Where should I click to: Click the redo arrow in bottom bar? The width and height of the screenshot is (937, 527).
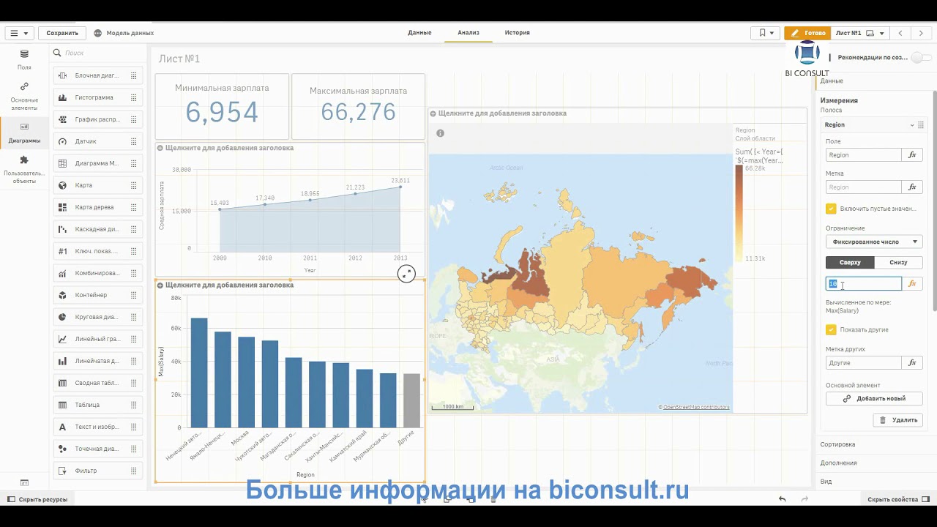pos(805,499)
